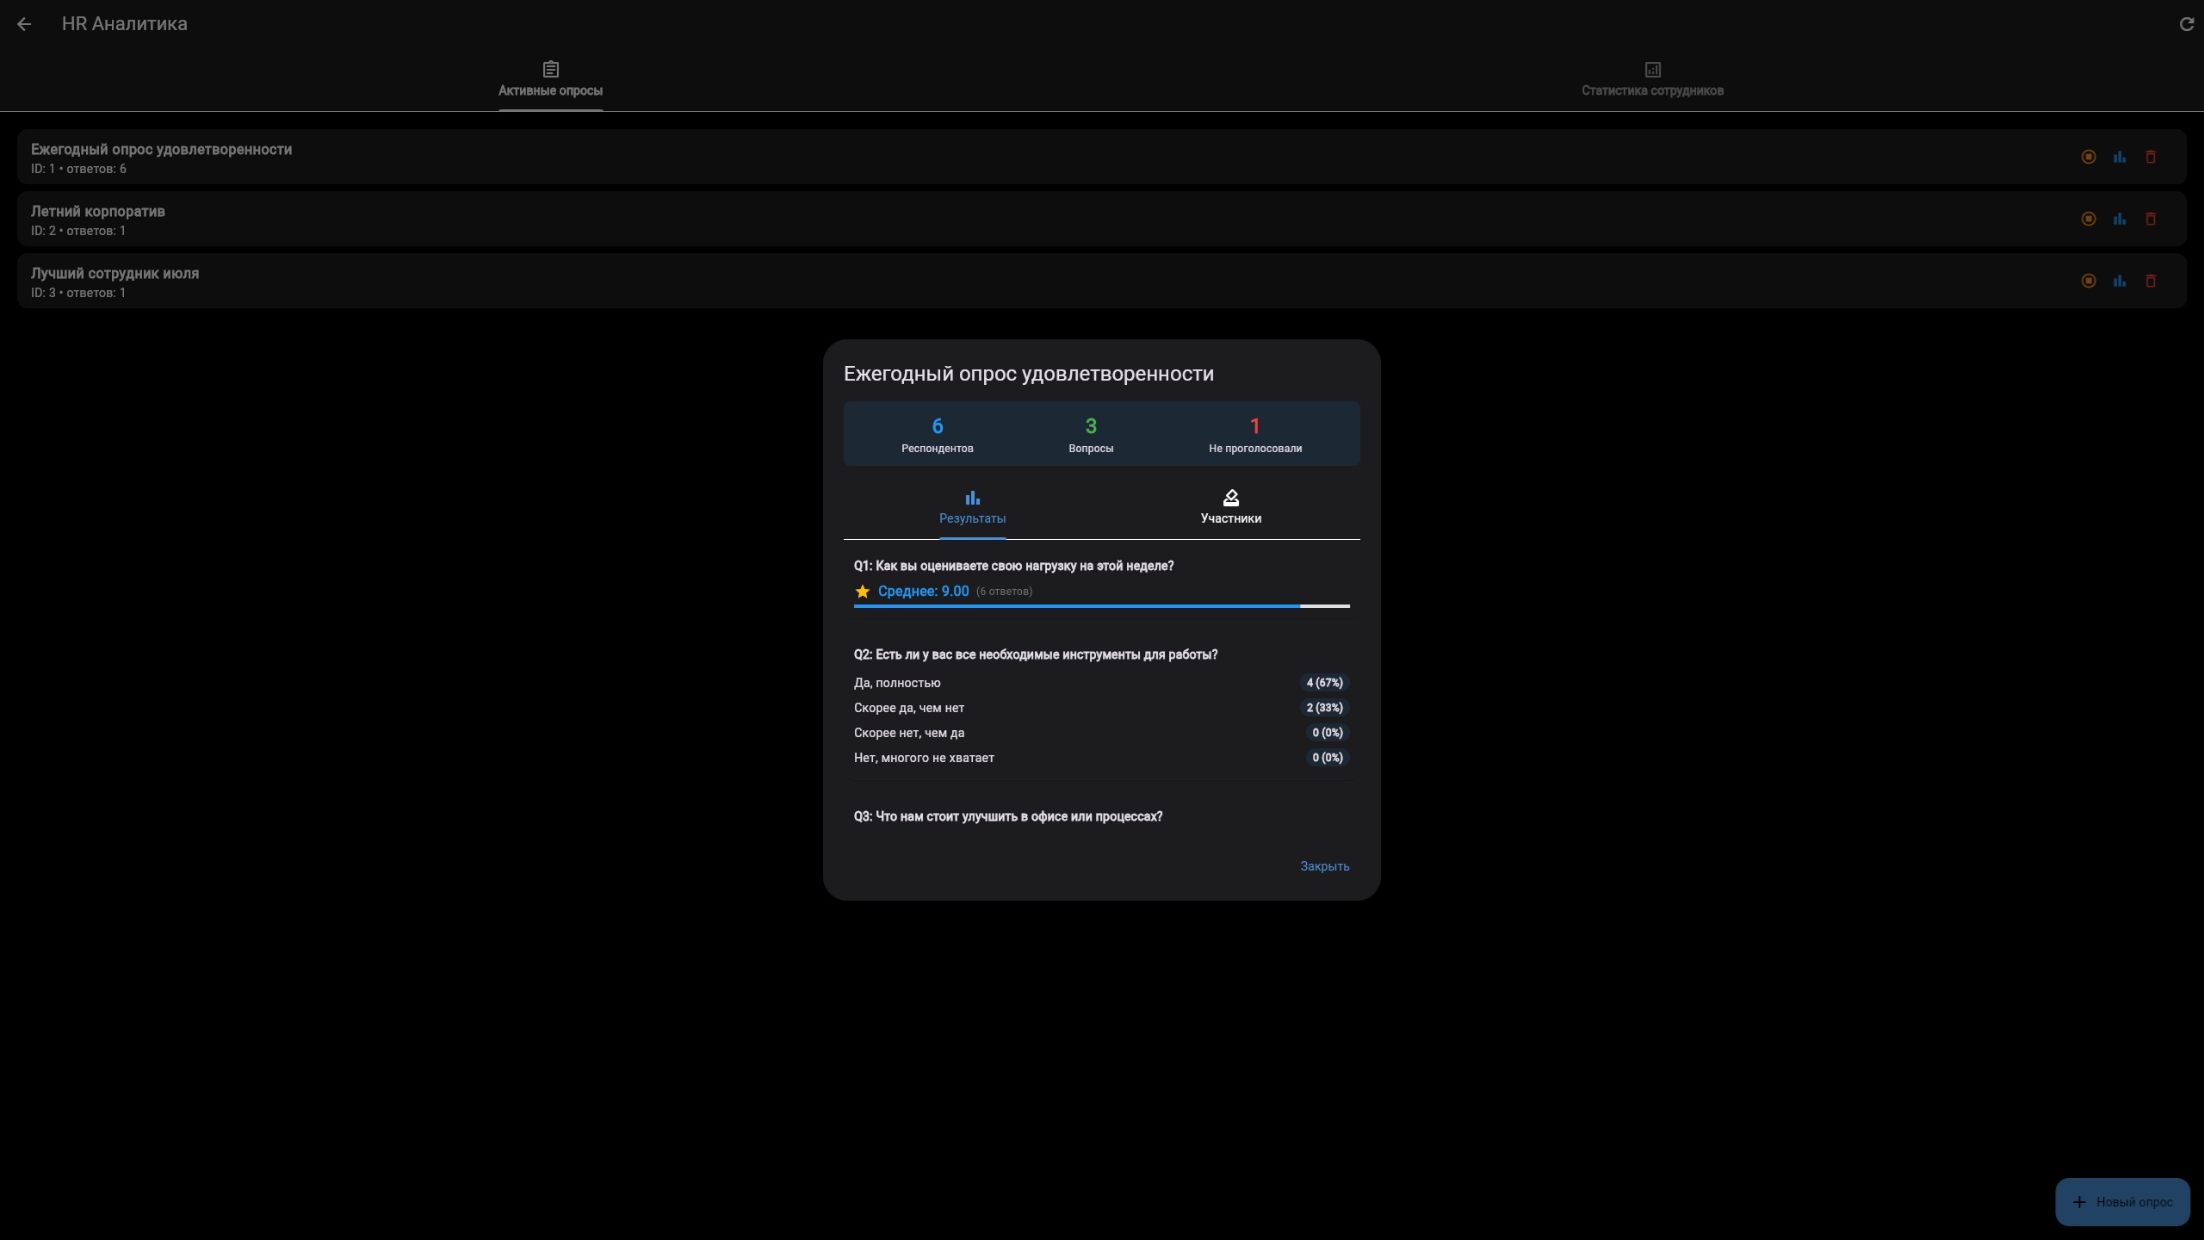
Task: Click the 6 Респондентов counter
Action: (937, 434)
